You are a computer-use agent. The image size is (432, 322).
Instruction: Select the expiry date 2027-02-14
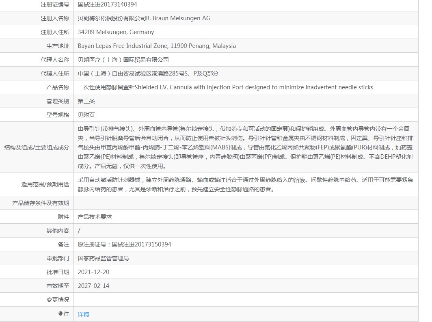(93, 285)
